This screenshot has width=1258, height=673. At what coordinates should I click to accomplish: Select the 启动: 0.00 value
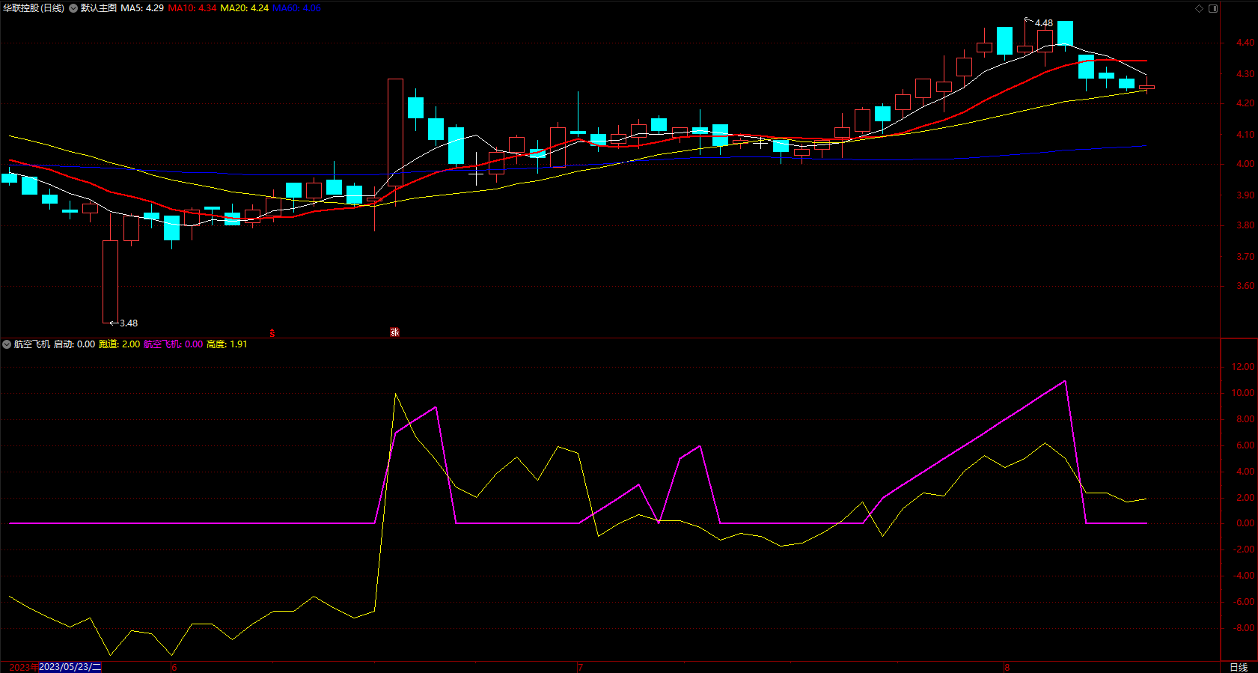click(74, 344)
